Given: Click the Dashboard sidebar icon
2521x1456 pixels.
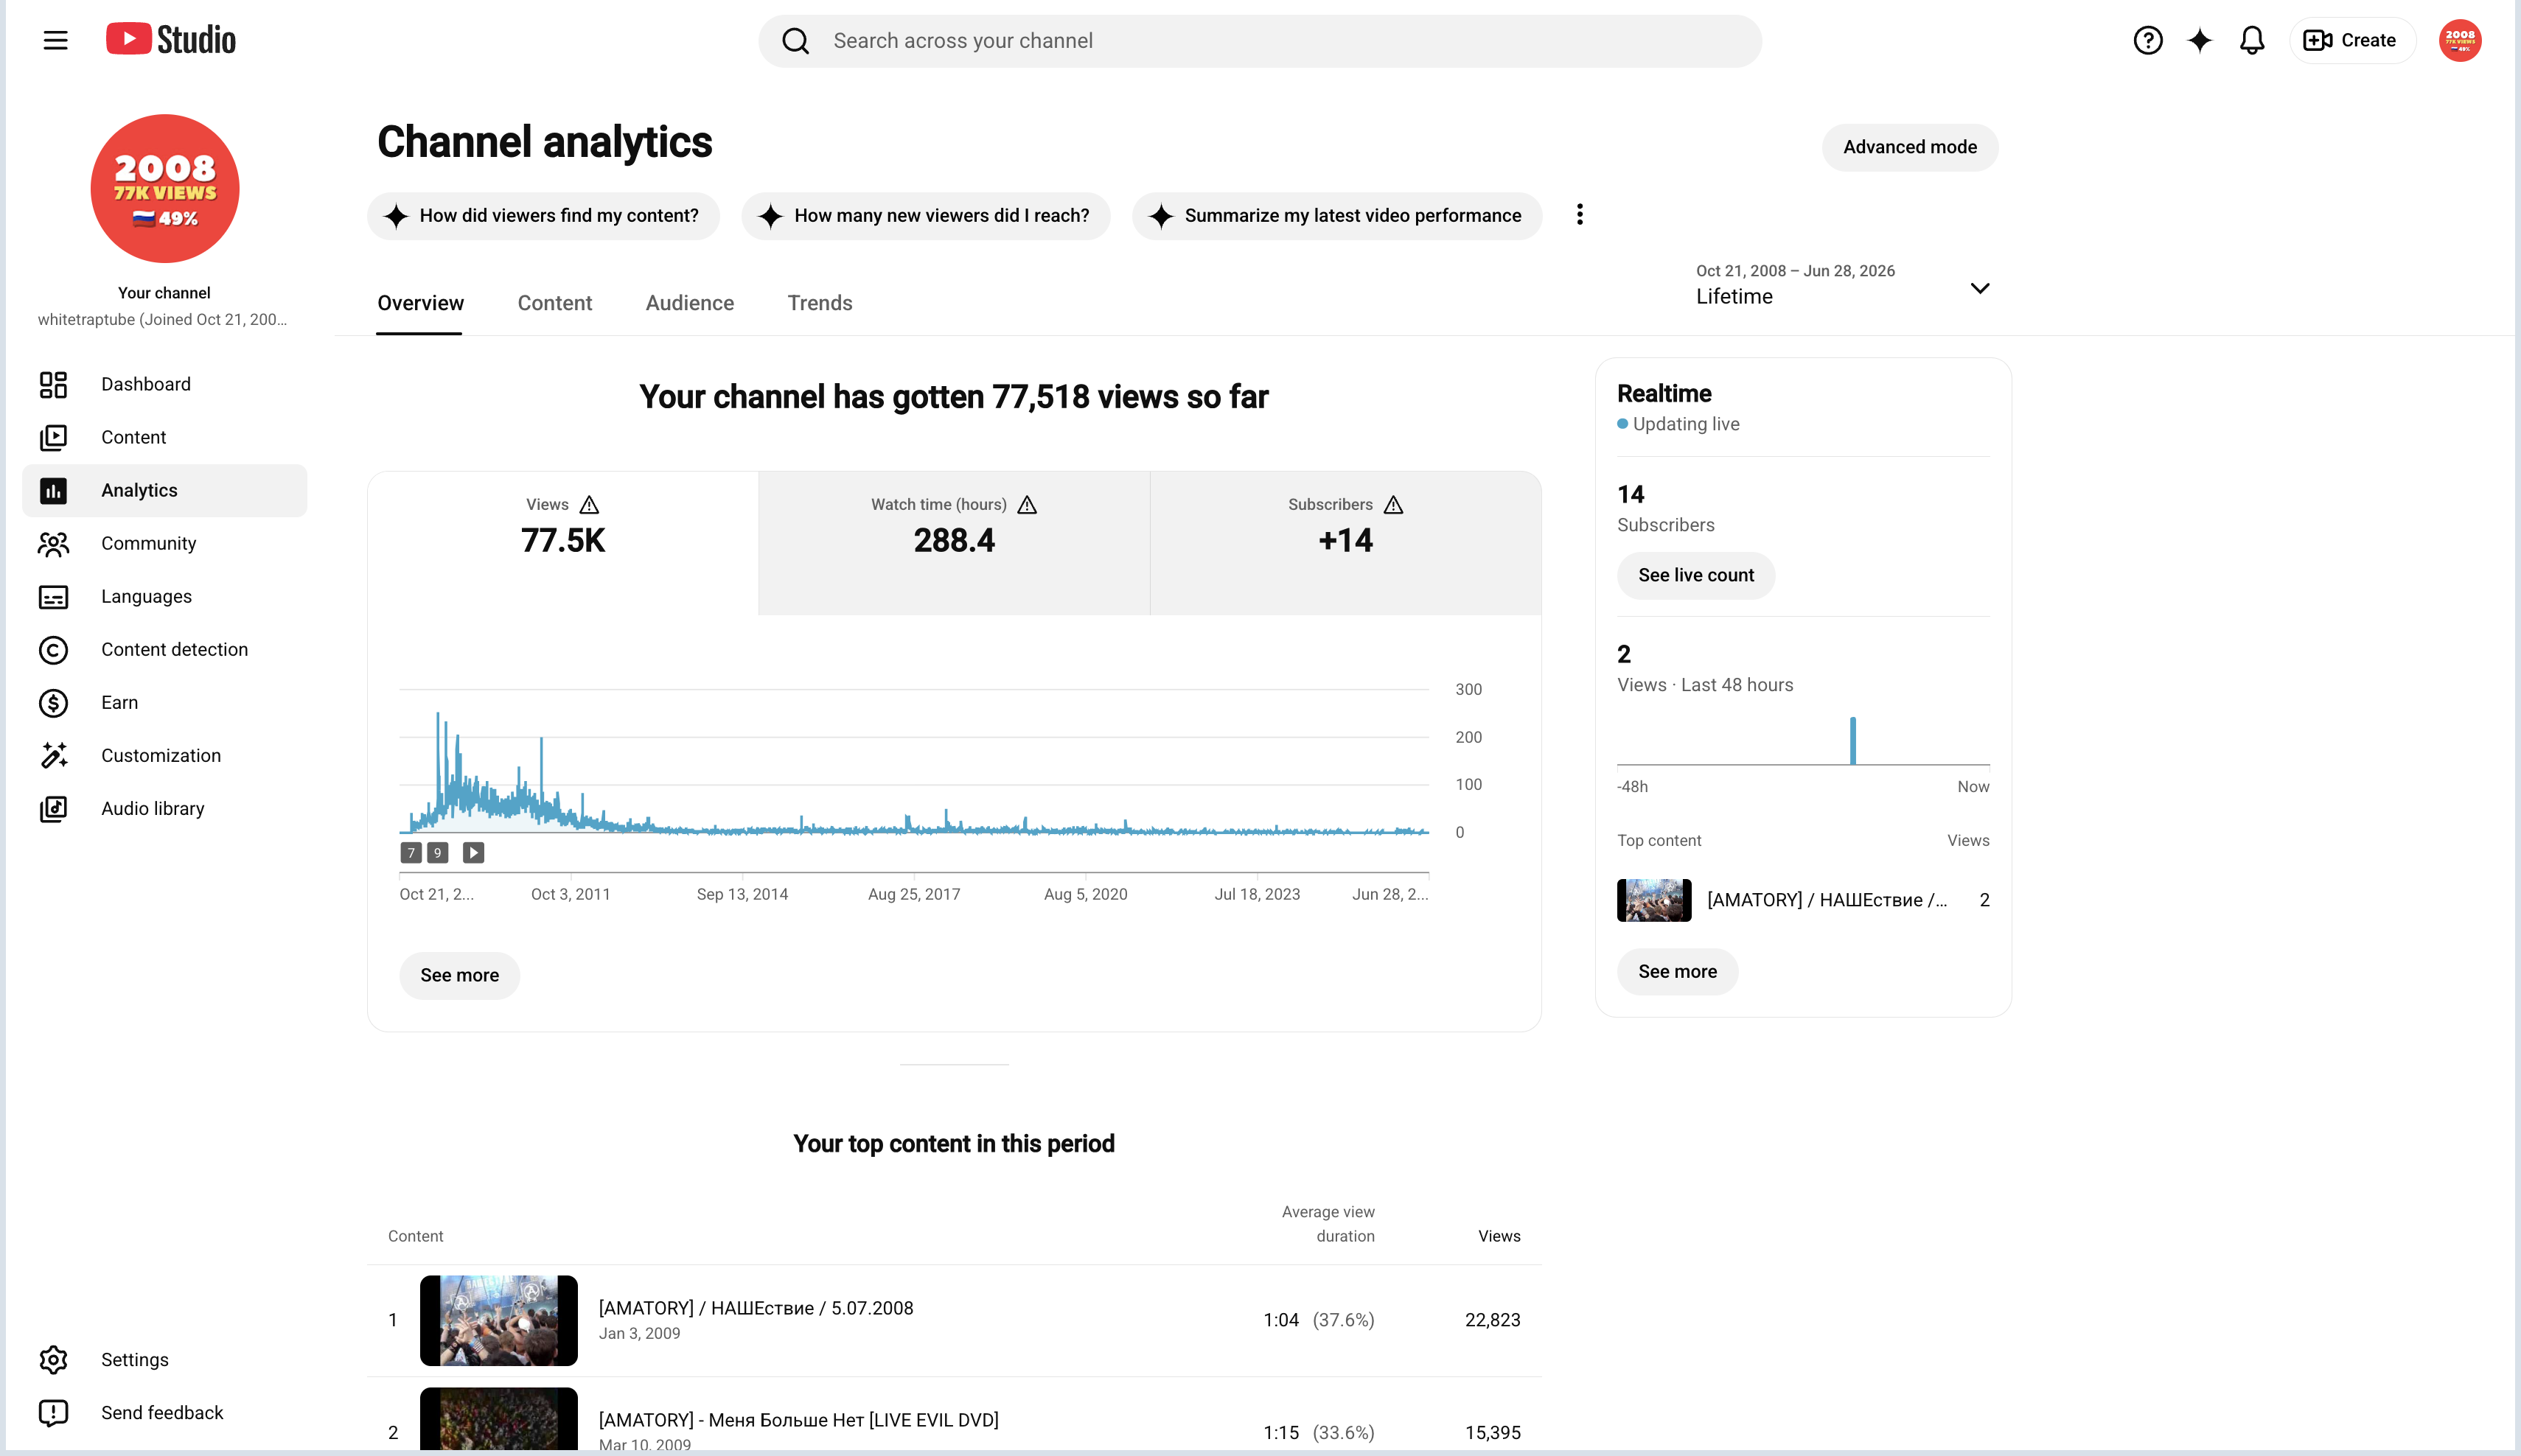Looking at the screenshot, I should point(53,384).
